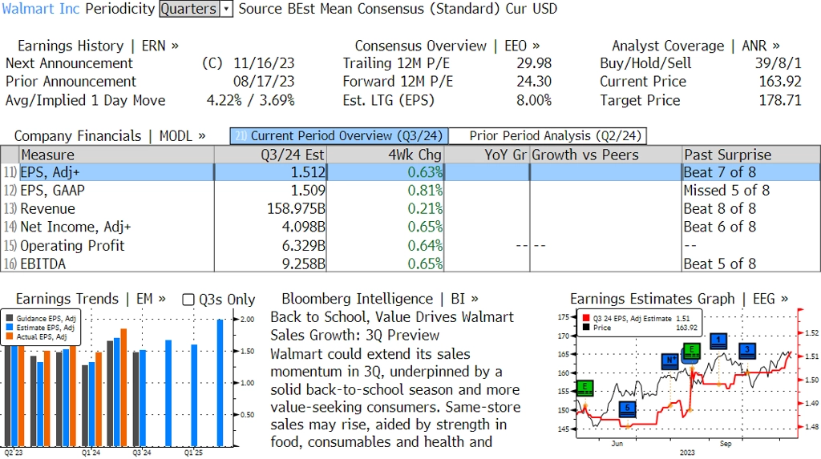Viewport: 821px width, 459px height.
Task: Click 'Beat 8 of 8' past surprise cell
Action: click(x=720, y=209)
